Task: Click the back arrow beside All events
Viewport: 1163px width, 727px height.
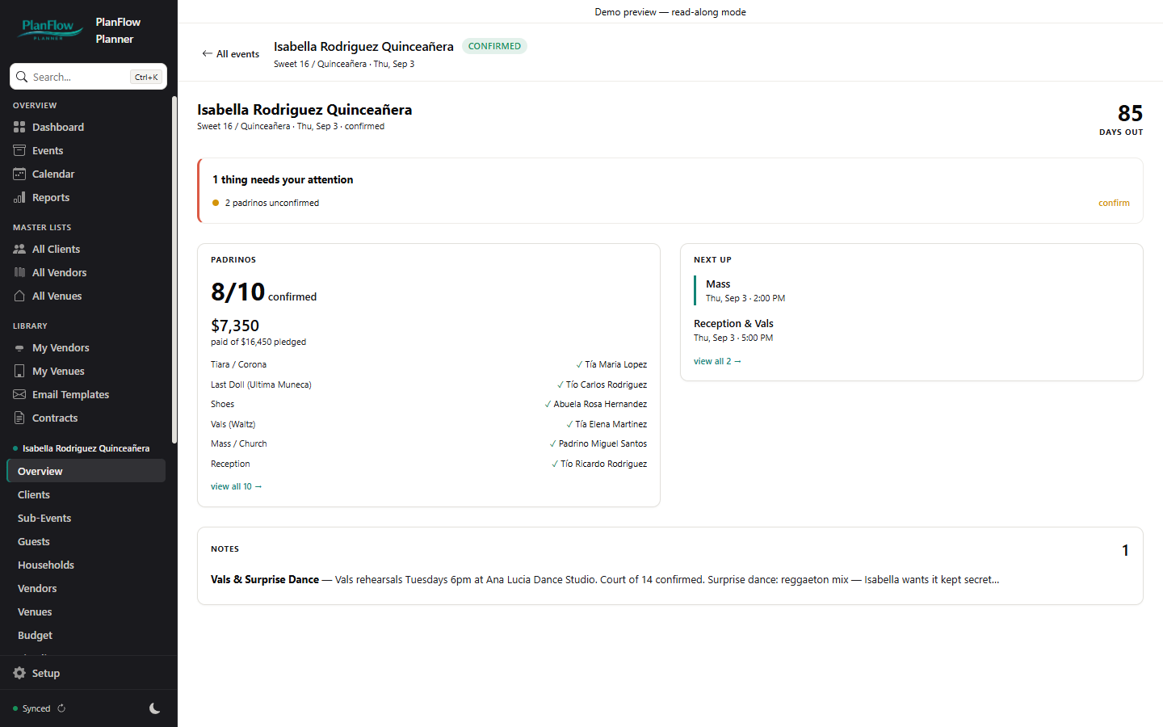Action: point(207,53)
